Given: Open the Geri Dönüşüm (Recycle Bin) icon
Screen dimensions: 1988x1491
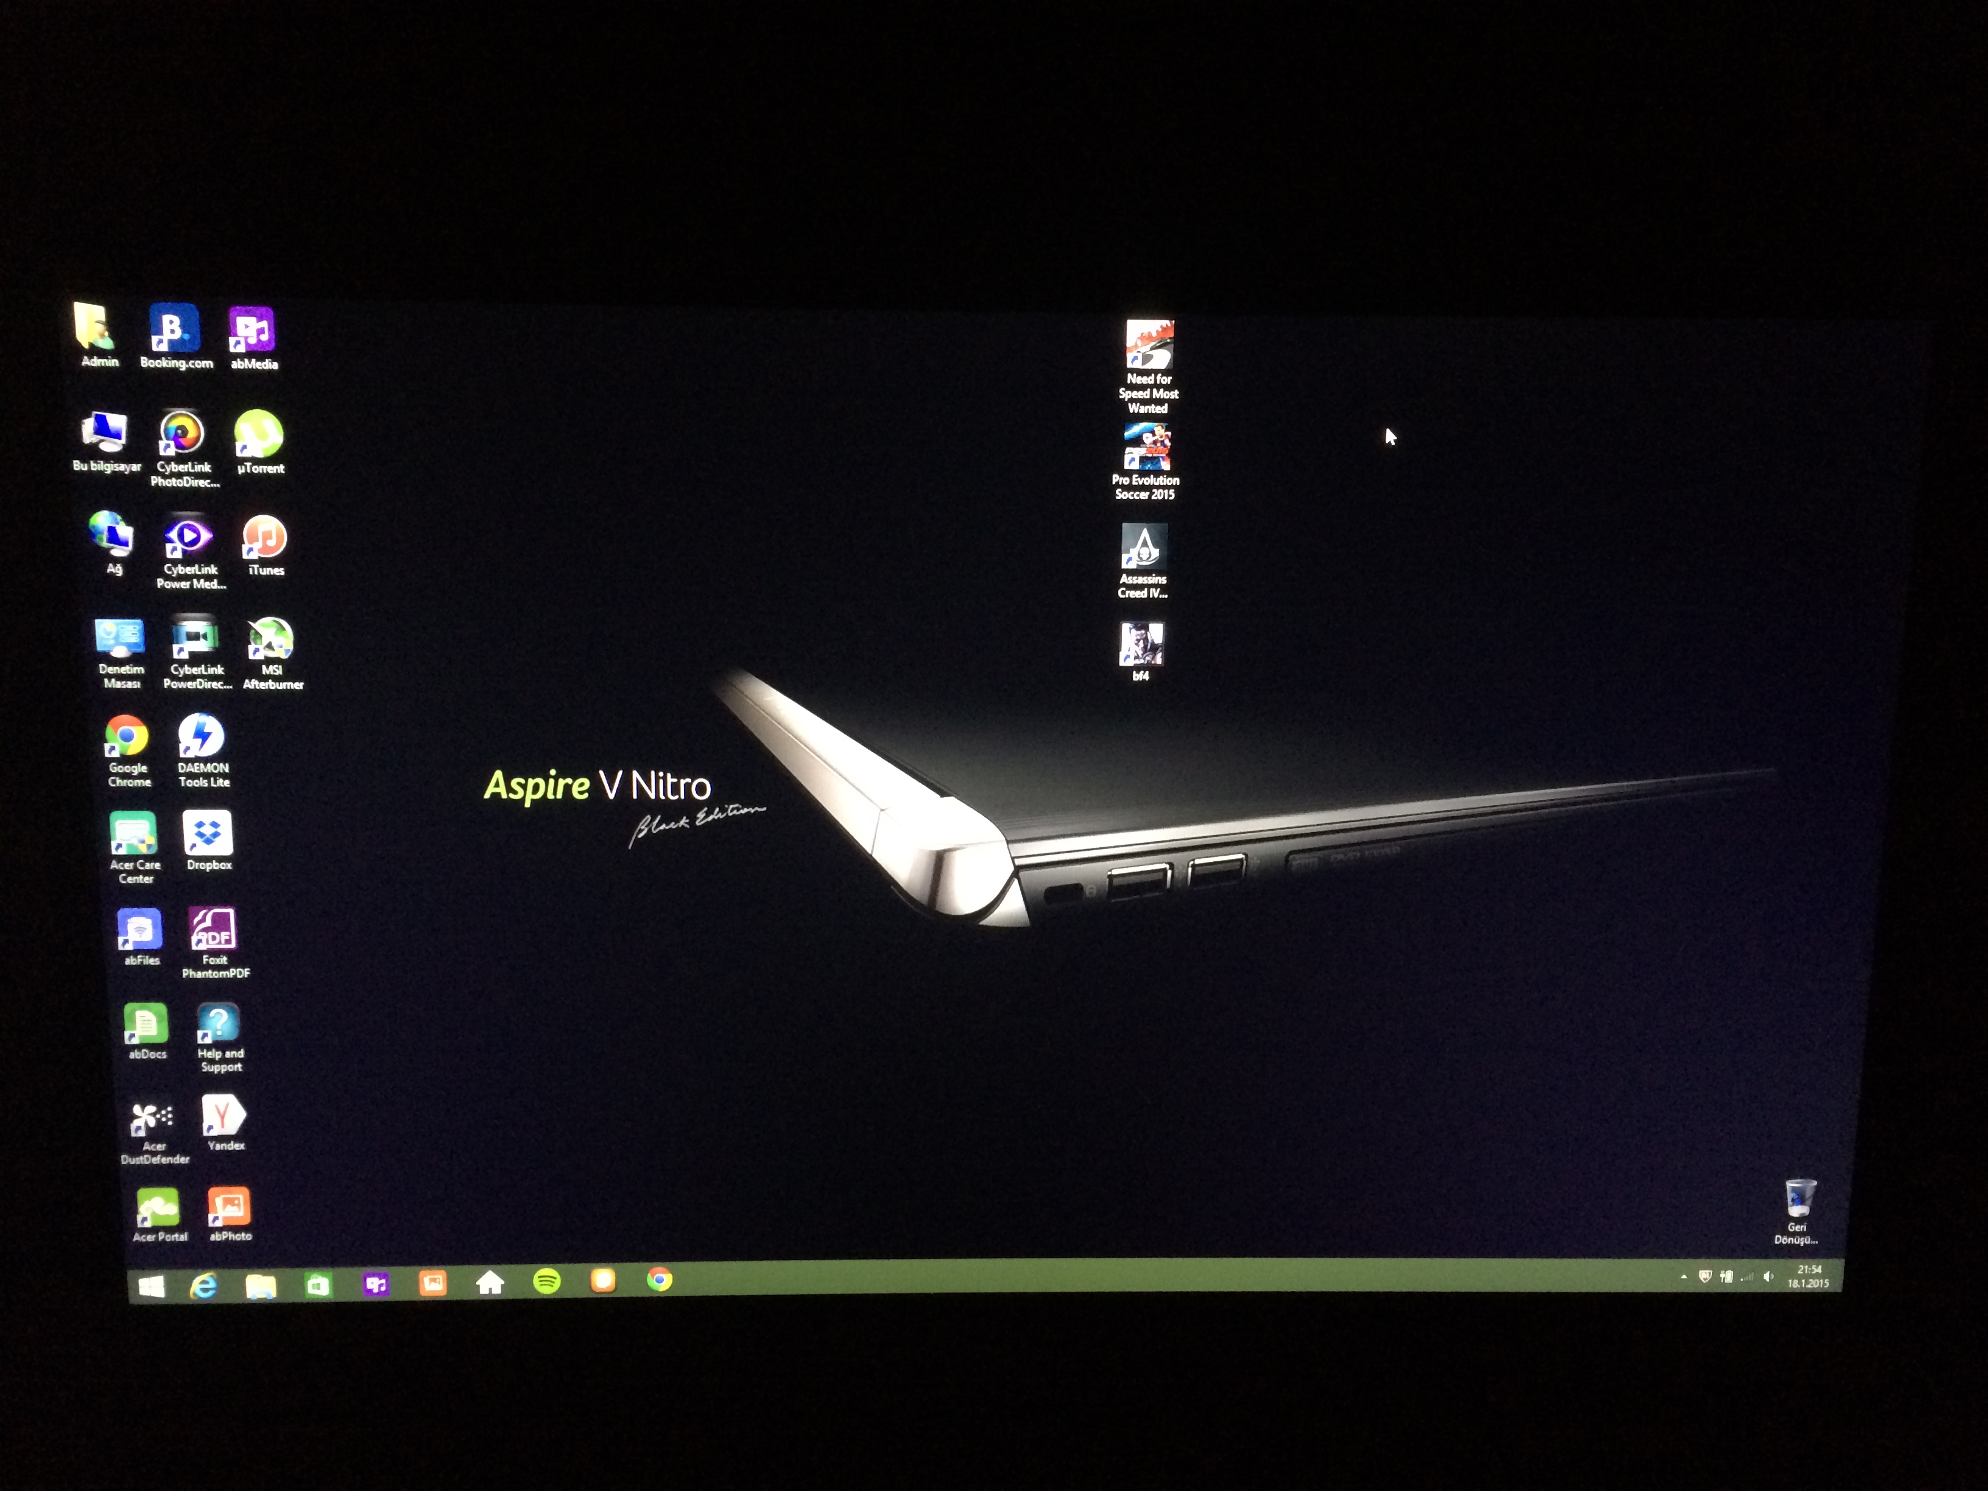Looking at the screenshot, I should (1799, 1211).
